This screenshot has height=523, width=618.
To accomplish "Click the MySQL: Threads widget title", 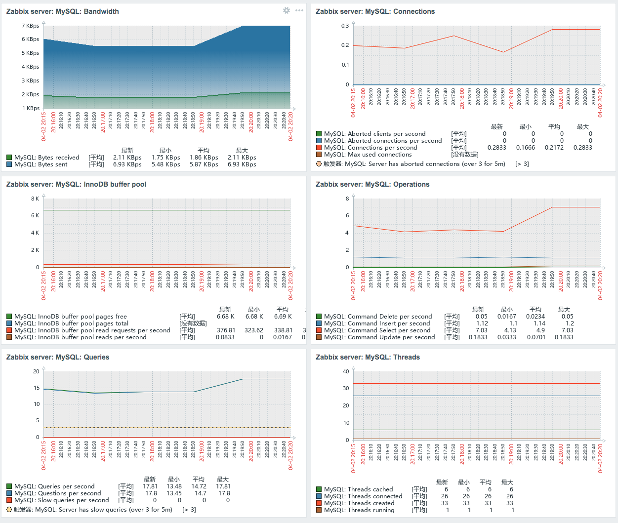I will pos(368,357).
